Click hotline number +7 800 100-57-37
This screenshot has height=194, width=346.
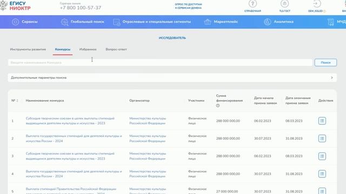tap(81, 8)
